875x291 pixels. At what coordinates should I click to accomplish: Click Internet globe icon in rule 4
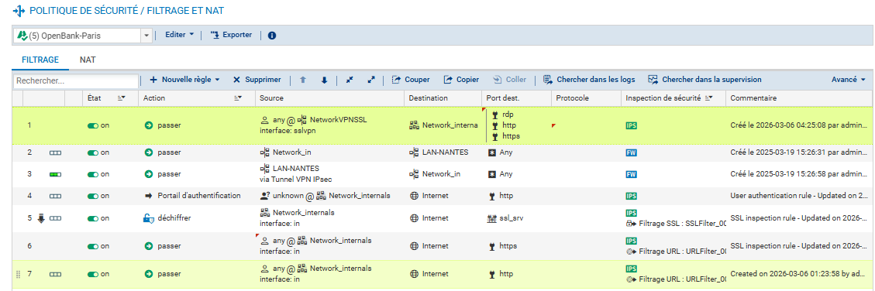[x=414, y=196]
